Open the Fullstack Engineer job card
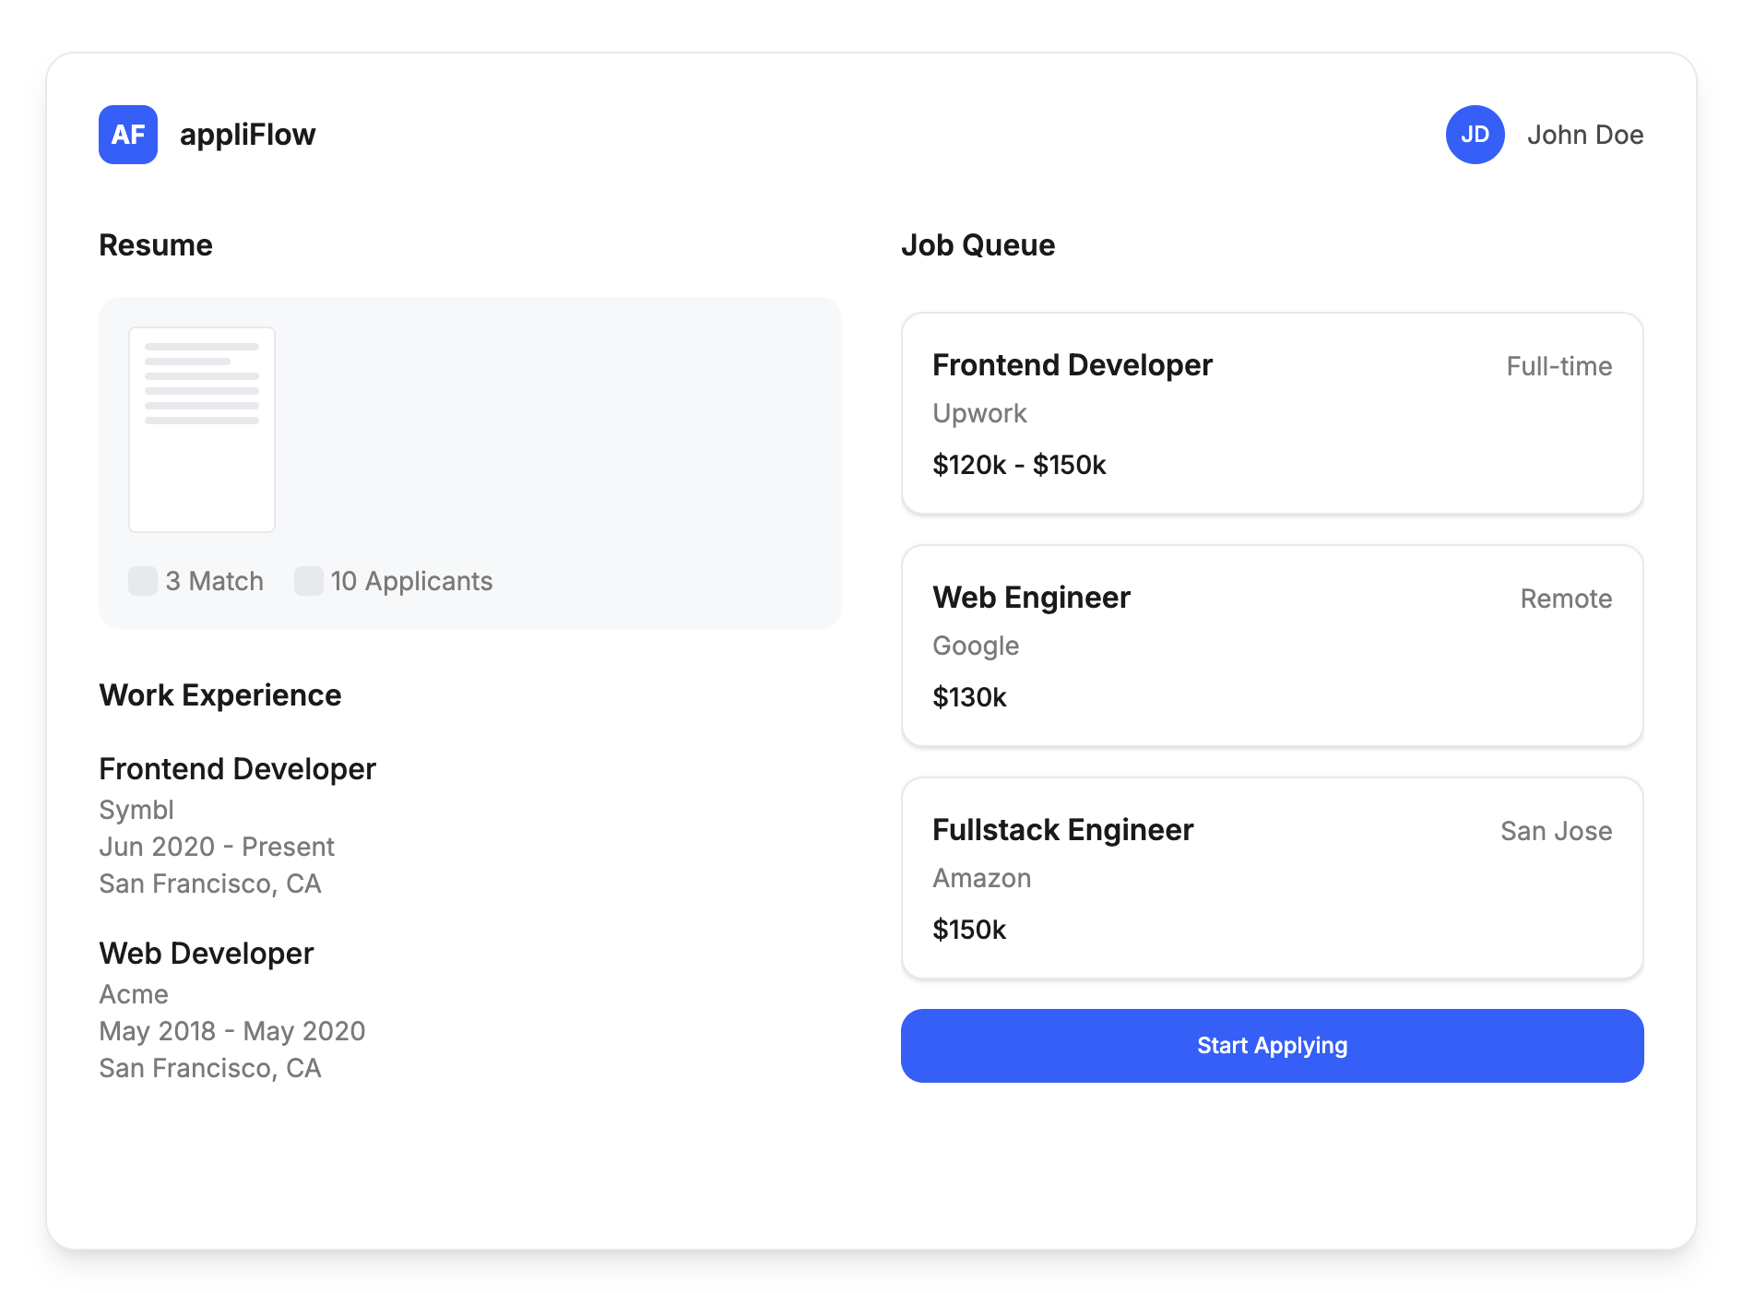The image size is (1754, 1293). pyautogui.click(x=1272, y=878)
